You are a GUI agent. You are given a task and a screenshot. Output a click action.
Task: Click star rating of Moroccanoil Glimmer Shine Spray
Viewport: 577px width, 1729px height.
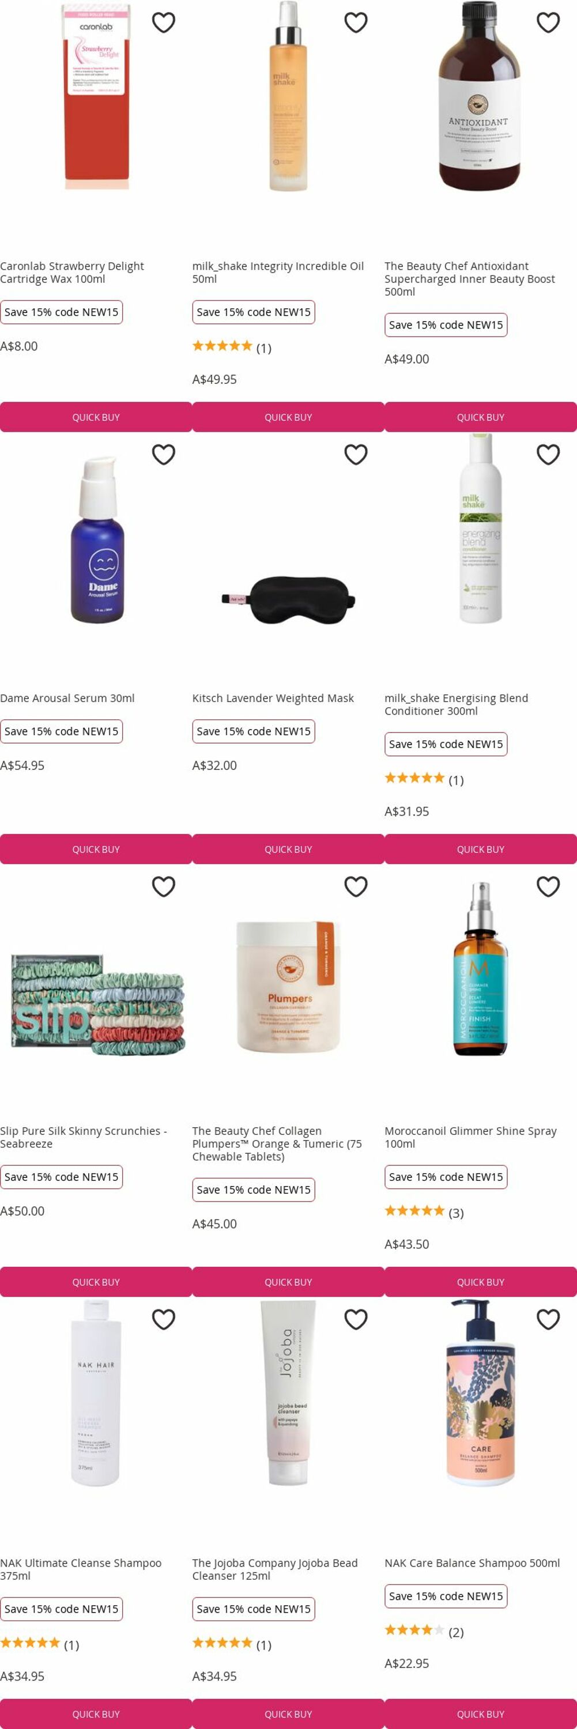414,1211
